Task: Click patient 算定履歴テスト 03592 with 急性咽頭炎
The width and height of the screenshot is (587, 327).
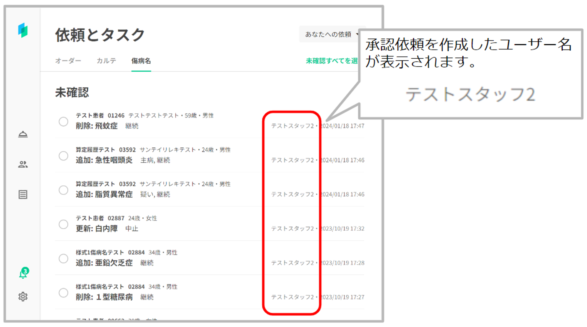Action: [106, 150]
